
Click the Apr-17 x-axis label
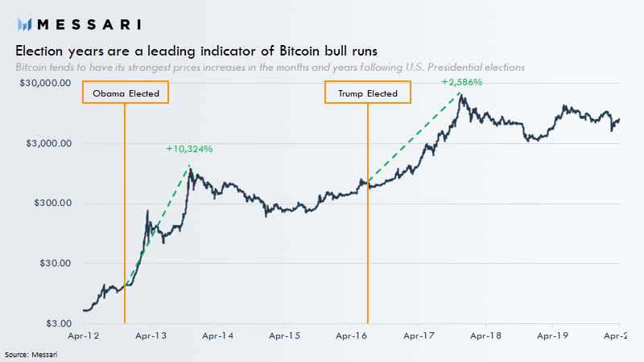coord(417,335)
